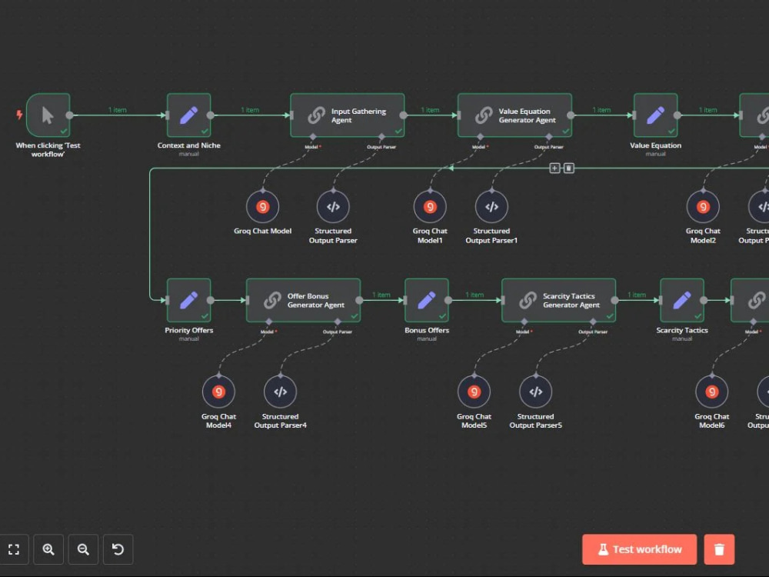This screenshot has height=577, width=769.
Task: Reset the canvas zoom level
Action: coord(118,549)
